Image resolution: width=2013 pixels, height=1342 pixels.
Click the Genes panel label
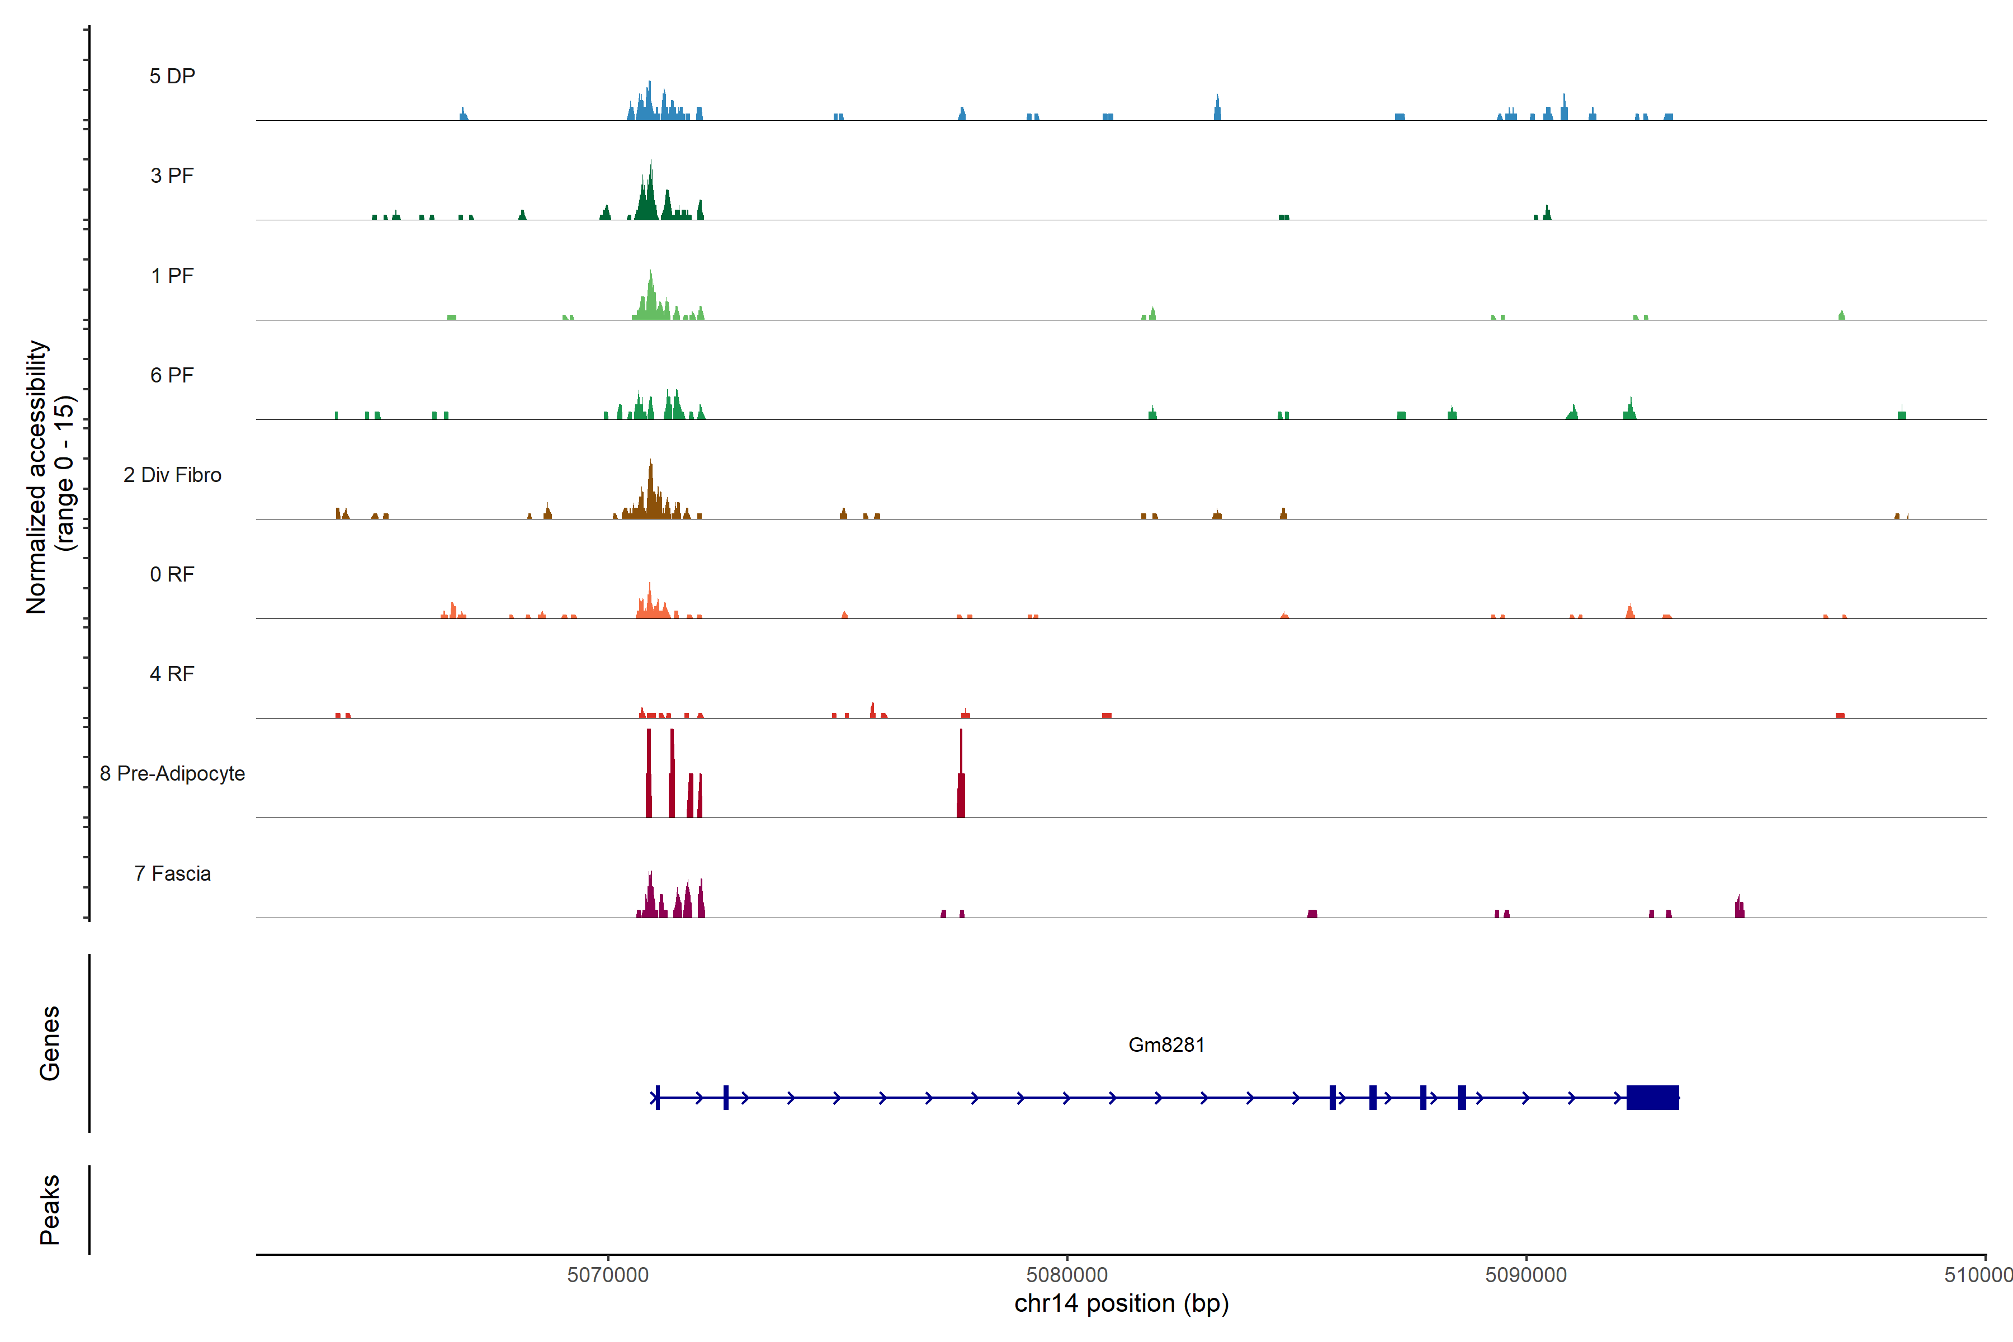(x=50, y=1043)
